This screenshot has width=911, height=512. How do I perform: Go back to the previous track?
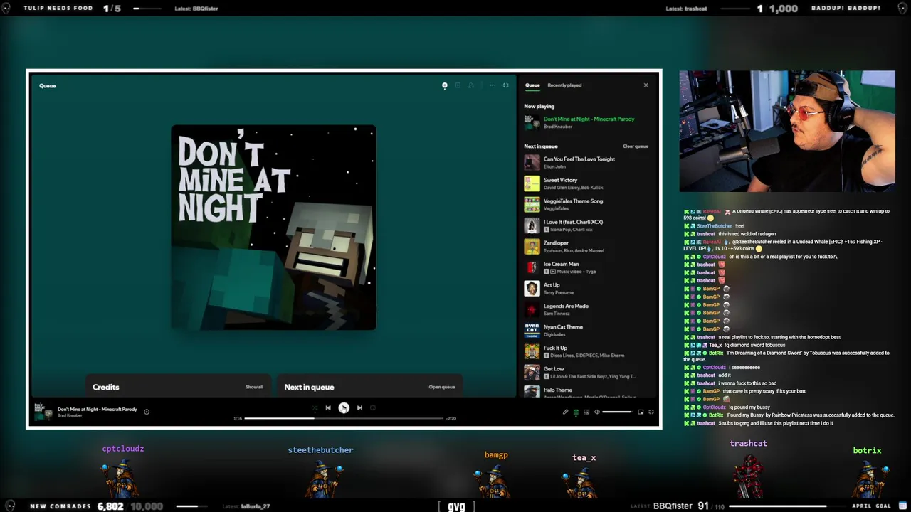(328, 407)
